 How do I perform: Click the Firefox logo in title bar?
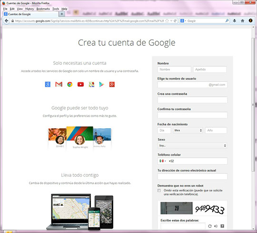point(4,3)
